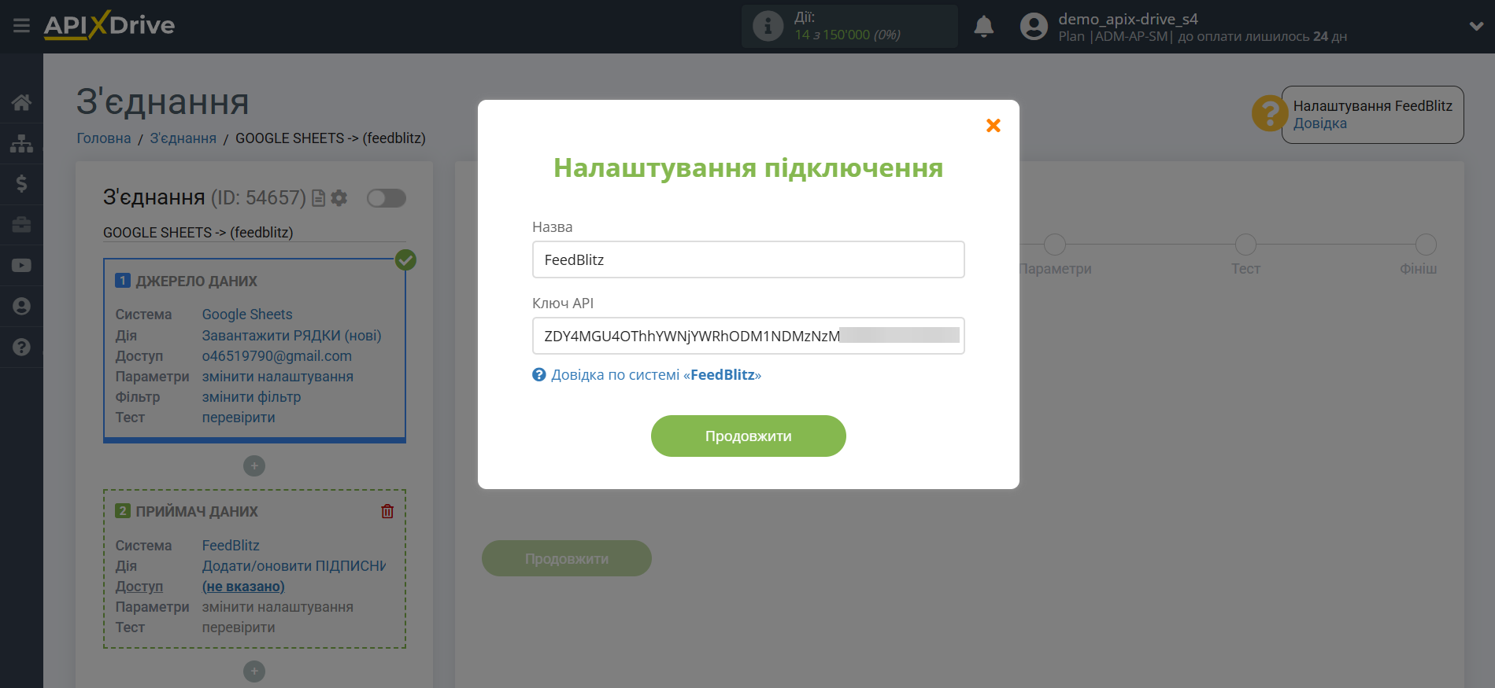Click the connection document copy icon
Screen dimensions: 1495x688
[318, 198]
